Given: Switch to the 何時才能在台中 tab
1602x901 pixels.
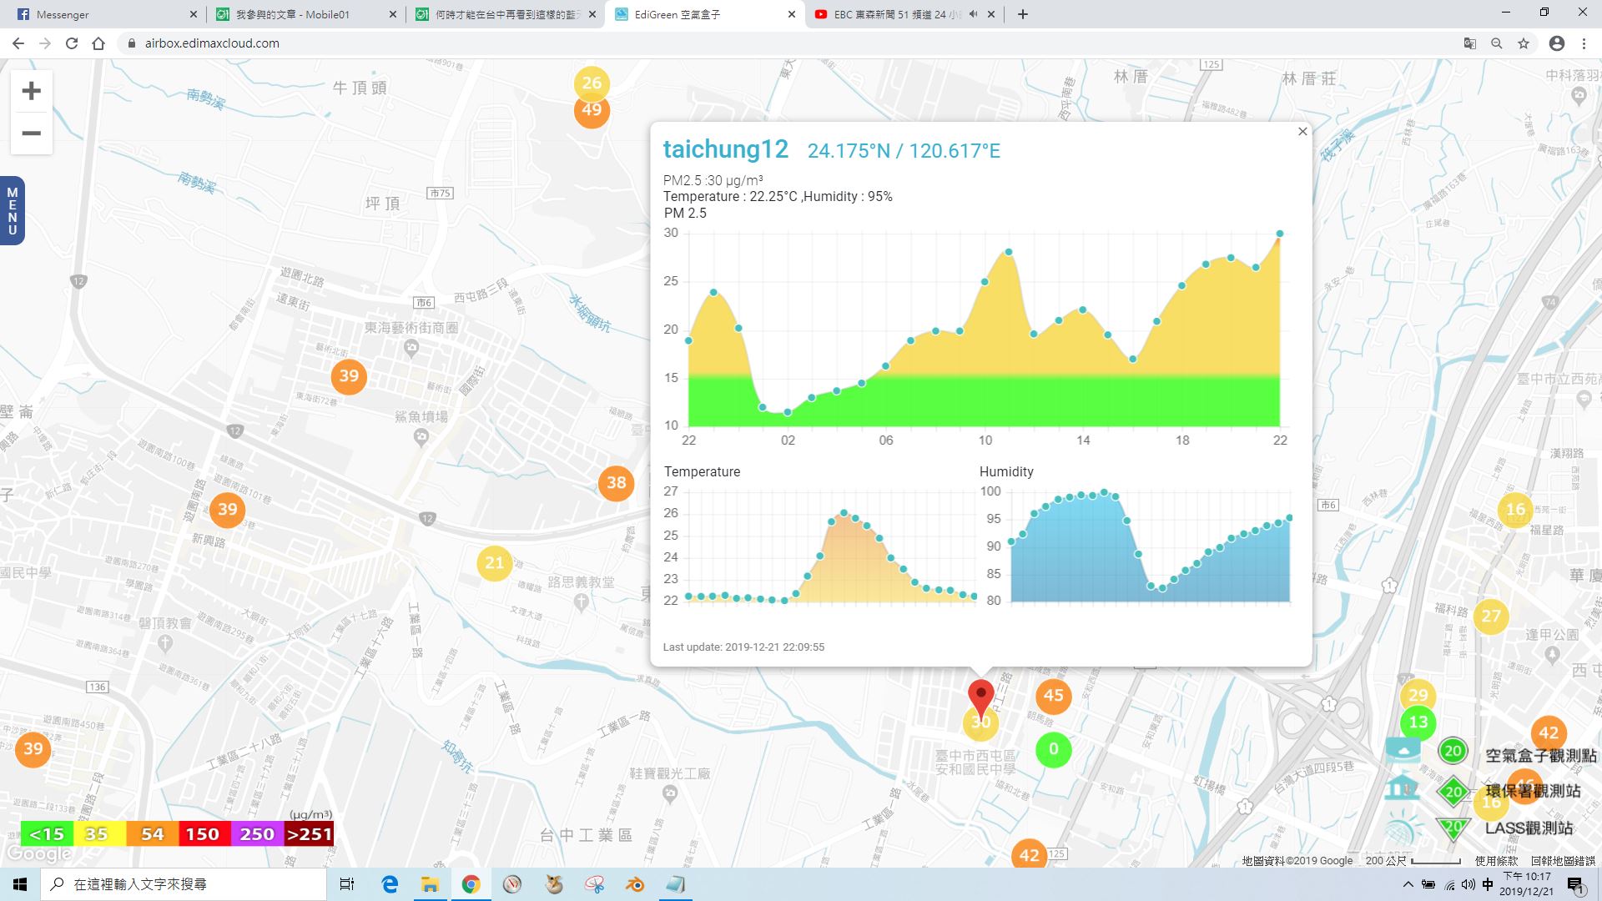Looking at the screenshot, I should [x=505, y=14].
